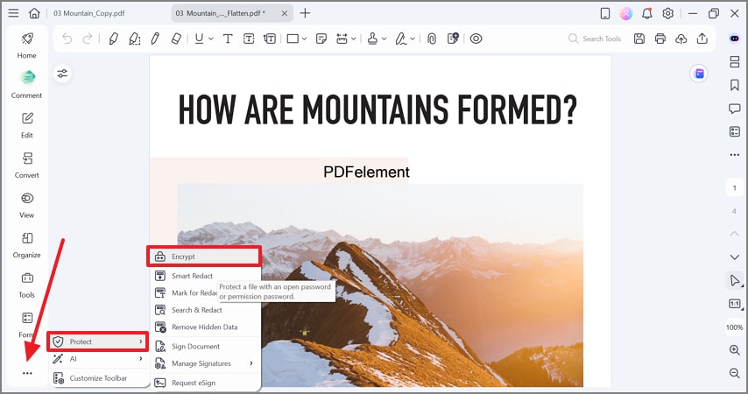This screenshot has height=394, width=748.
Task: Expand the stamp dropdown arrow
Action: click(384, 39)
